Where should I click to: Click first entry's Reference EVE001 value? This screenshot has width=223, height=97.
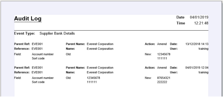tap(37, 49)
